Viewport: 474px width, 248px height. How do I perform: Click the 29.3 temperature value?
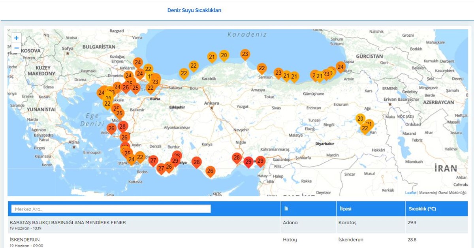point(412,222)
